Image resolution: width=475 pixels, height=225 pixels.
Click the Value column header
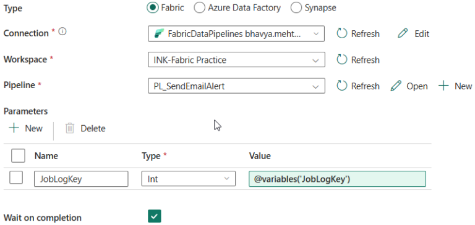260,156
